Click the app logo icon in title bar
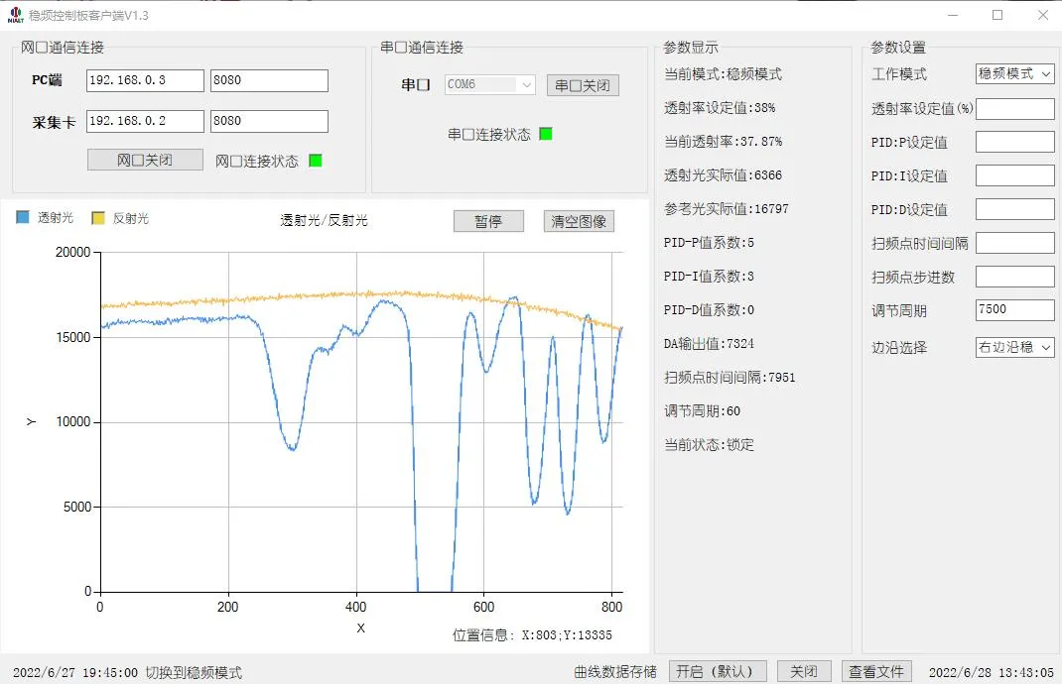The height and width of the screenshot is (684, 1062). pos(15,15)
